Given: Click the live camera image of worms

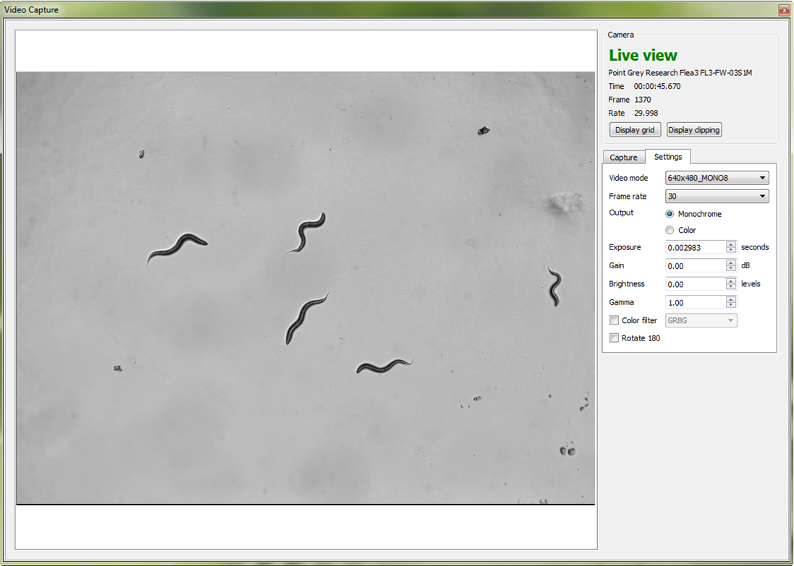Looking at the screenshot, I should (x=305, y=288).
